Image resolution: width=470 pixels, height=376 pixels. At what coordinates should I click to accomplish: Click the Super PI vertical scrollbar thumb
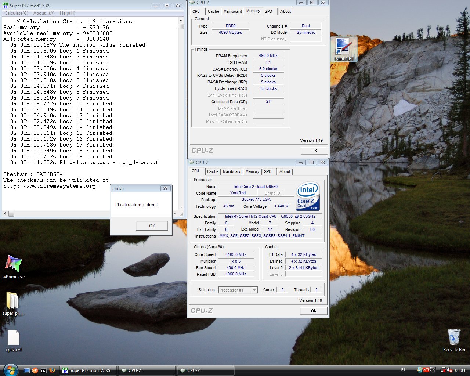[x=181, y=26]
